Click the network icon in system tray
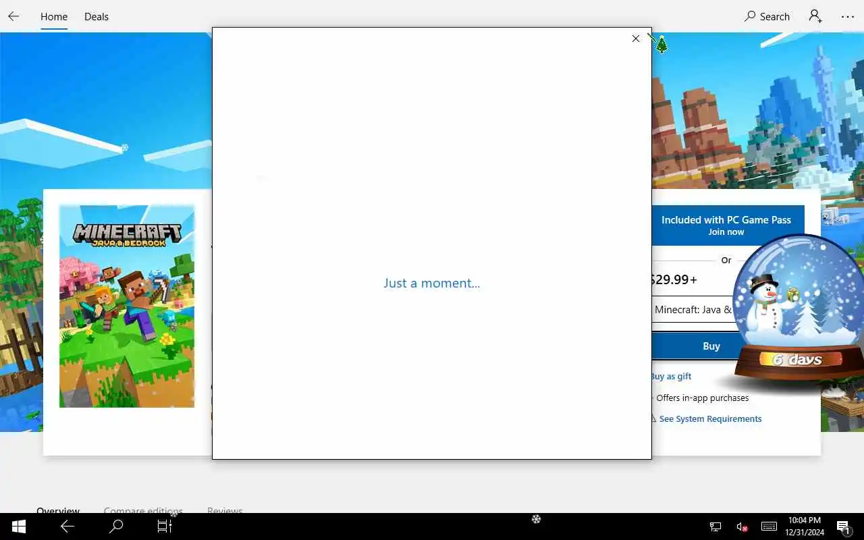864x540 pixels. coord(715,526)
